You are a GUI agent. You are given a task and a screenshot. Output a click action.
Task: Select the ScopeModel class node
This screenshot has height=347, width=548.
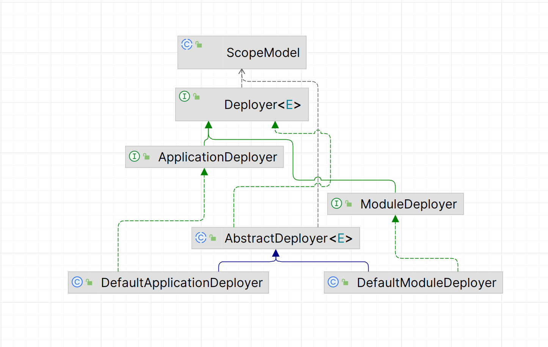click(x=242, y=52)
